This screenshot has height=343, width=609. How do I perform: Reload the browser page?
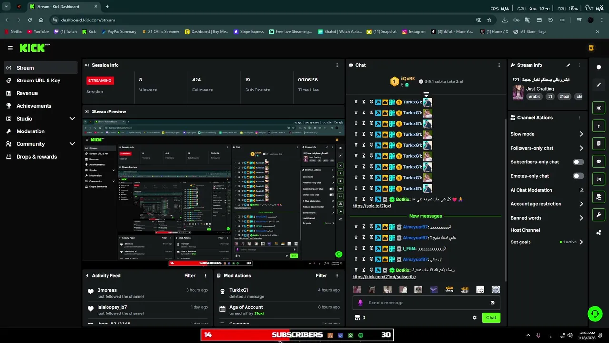pos(29,20)
